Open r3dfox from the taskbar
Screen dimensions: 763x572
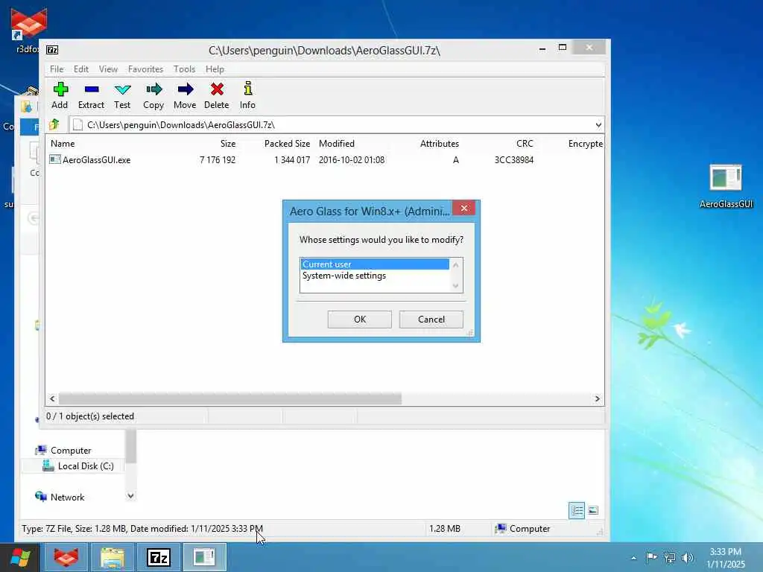point(66,557)
